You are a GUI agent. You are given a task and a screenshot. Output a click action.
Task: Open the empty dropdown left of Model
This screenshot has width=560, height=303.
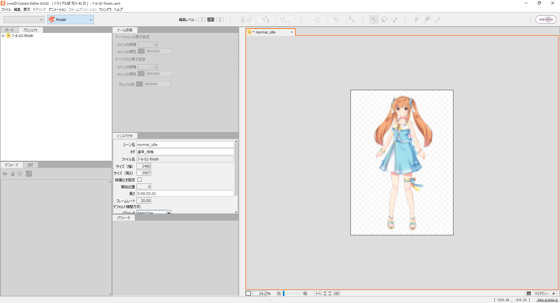[24, 20]
